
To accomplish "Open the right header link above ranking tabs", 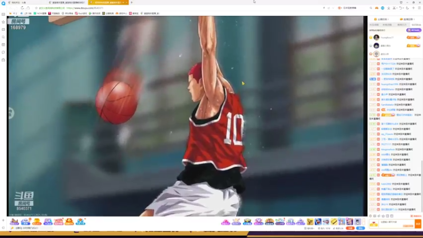I will [x=407, y=19].
